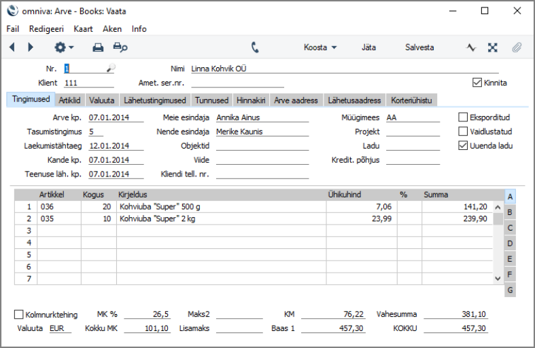Select row flip C

(x=510, y=228)
